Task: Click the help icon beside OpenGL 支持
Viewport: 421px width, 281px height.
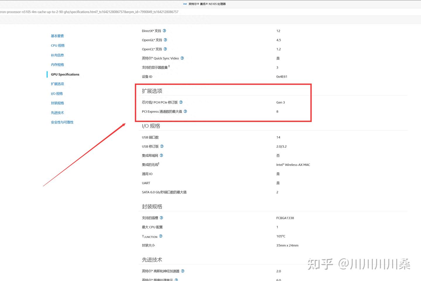Action: click(165, 40)
